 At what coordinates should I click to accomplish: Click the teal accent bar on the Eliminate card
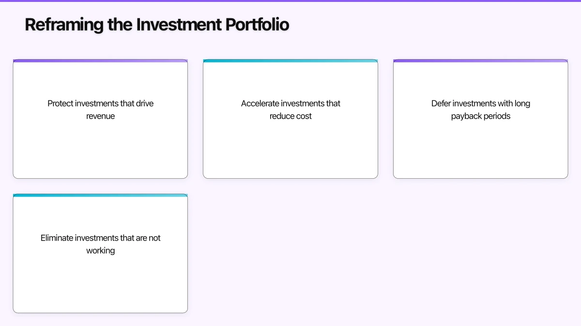point(100,195)
